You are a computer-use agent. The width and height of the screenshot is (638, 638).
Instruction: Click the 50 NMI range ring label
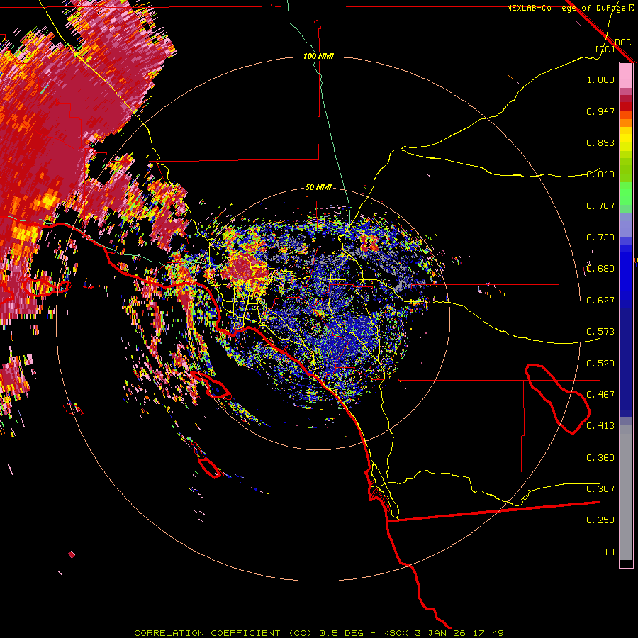point(318,188)
